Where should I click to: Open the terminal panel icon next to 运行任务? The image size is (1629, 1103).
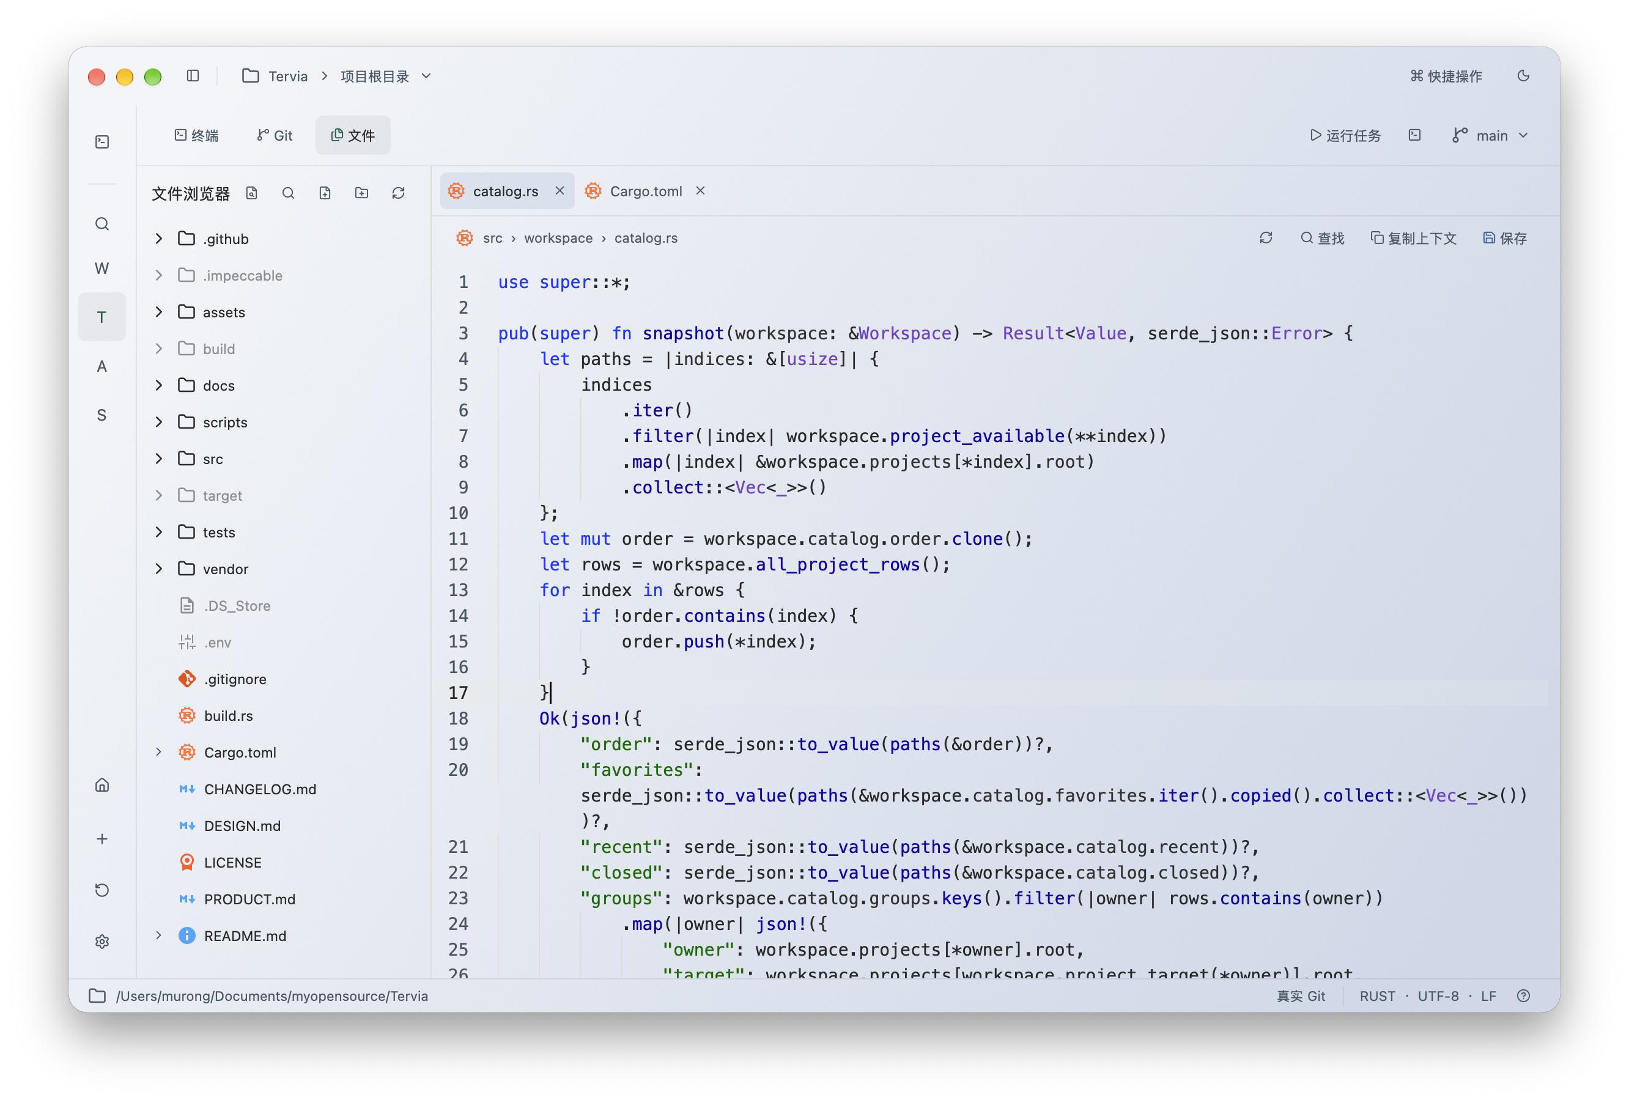pyautogui.click(x=1414, y=135)
